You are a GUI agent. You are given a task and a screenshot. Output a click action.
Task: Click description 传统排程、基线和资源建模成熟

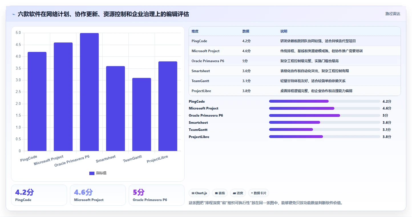click(322, 51)
